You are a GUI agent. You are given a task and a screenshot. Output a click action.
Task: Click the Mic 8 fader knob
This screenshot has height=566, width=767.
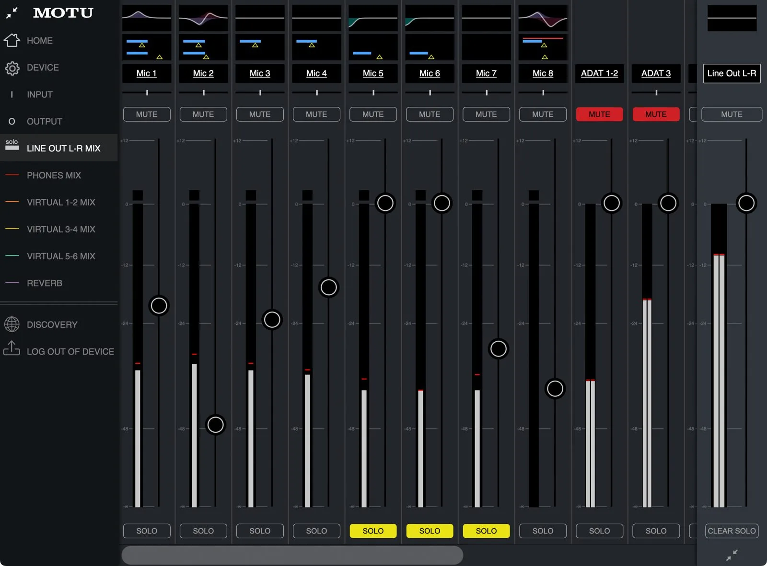tap(555, 388)
